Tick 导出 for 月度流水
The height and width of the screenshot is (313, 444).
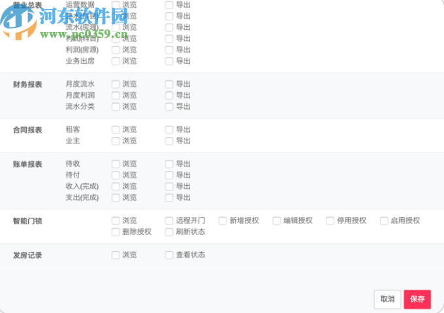pos(169,84)
